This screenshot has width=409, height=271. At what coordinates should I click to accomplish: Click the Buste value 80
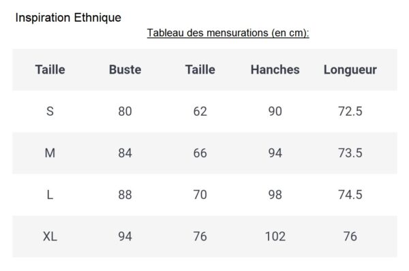[125, 111]
